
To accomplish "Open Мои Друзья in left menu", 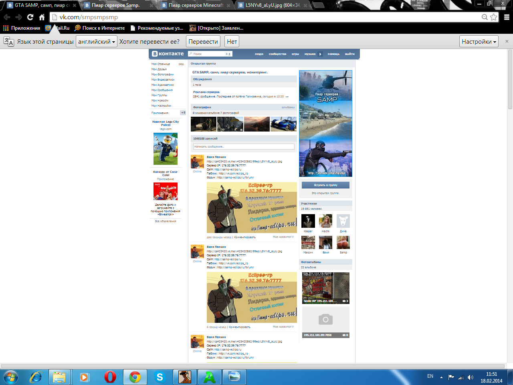I will click(x=159, y=69).
